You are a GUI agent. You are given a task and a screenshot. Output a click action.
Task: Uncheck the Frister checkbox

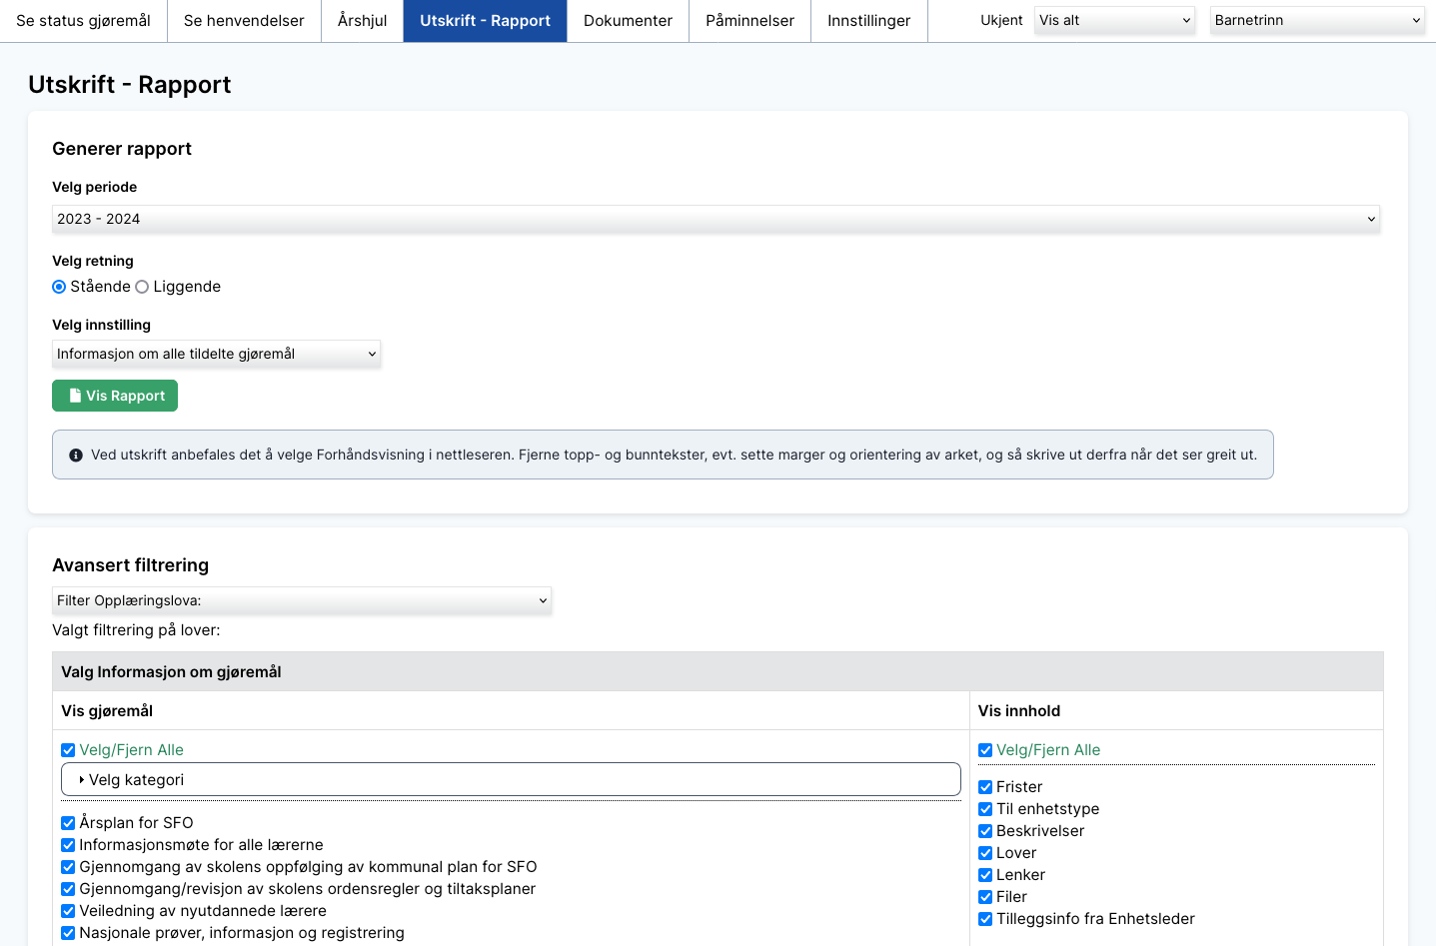tap(985, 787)
